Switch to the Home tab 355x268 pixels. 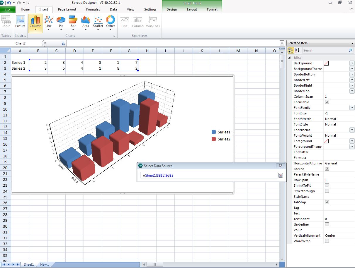pos(25,9)
